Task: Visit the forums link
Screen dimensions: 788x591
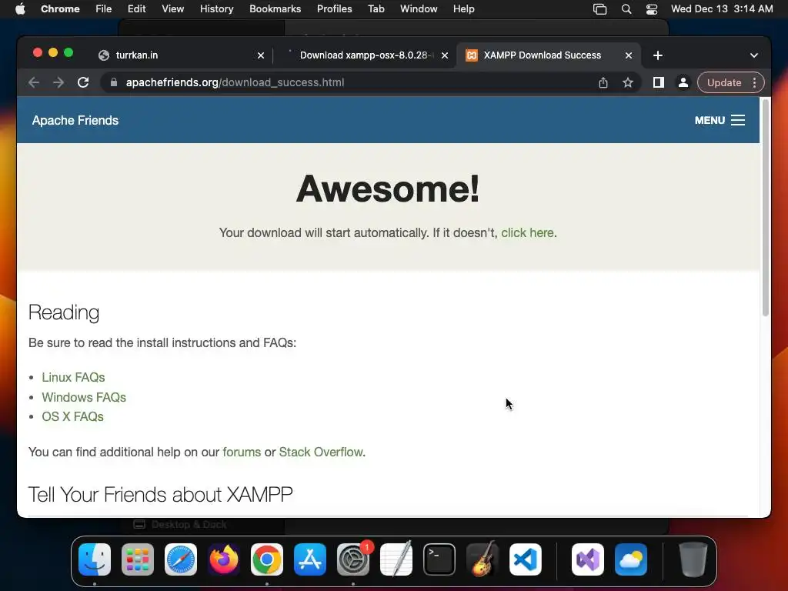Action: (x=242, y=452)
